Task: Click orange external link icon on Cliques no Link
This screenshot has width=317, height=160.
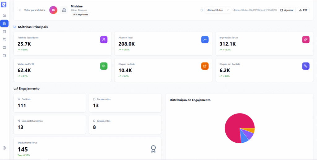Action: coord(205,66)
